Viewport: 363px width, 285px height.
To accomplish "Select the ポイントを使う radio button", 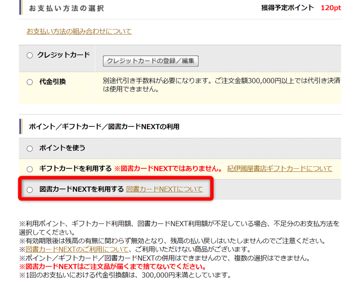I will tap(29, 149).
